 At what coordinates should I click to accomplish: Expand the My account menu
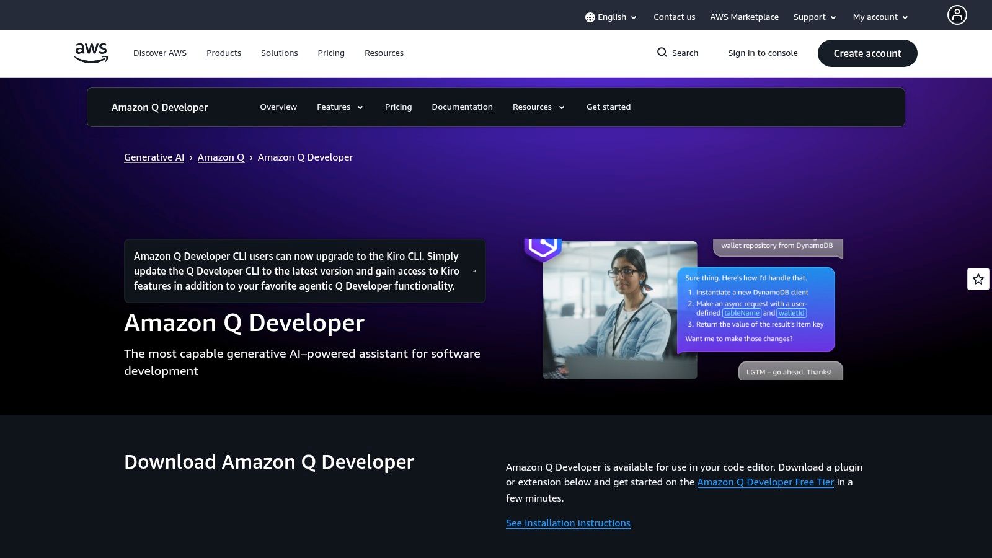pos(880,17)
